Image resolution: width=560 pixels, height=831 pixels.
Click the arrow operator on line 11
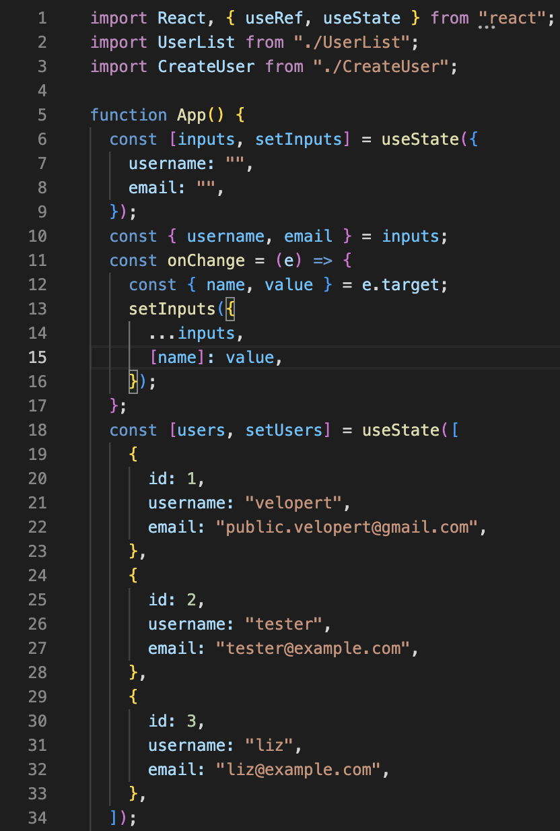(x=322, y=261)
